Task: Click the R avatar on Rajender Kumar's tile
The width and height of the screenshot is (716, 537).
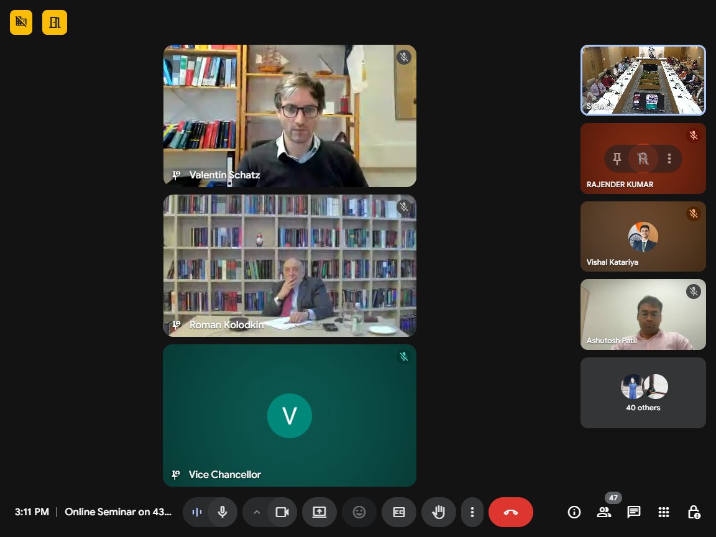Action: coord(643,158)
